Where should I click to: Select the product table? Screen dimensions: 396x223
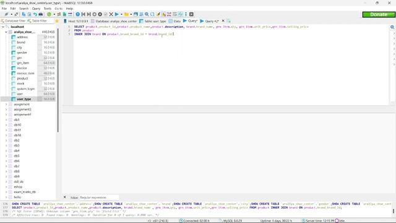click(22, 79)
